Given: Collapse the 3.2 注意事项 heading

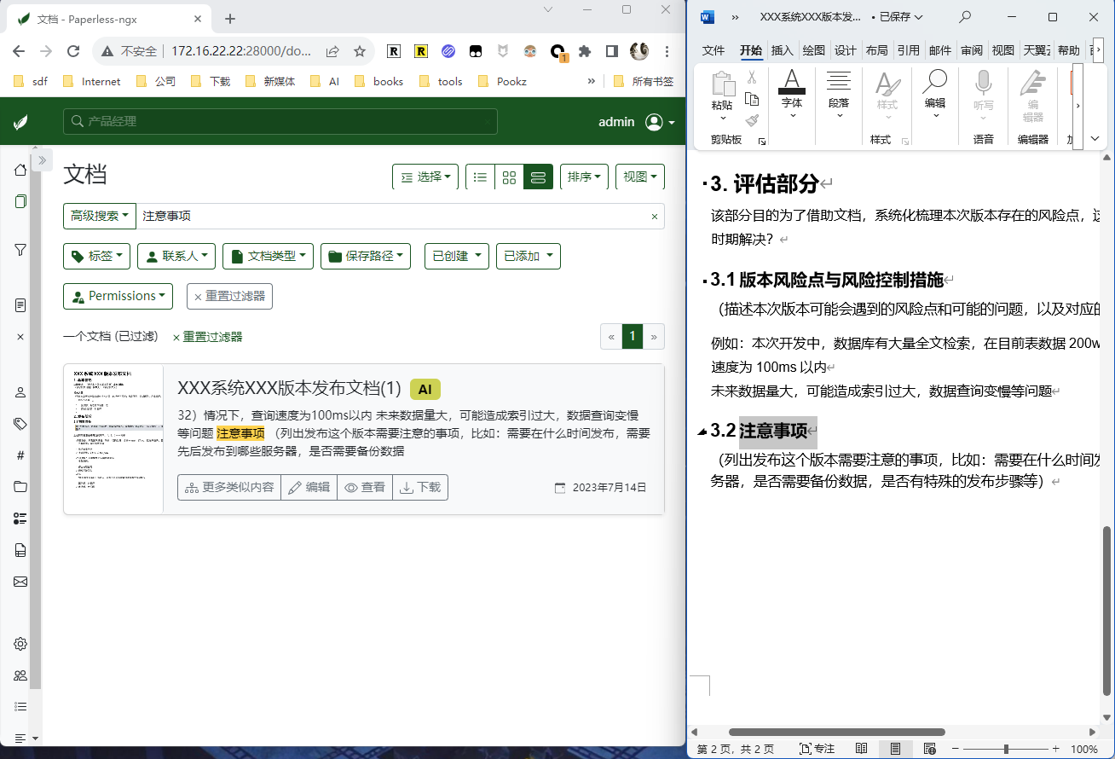Looking at the screenshot, I should (702, 432).
